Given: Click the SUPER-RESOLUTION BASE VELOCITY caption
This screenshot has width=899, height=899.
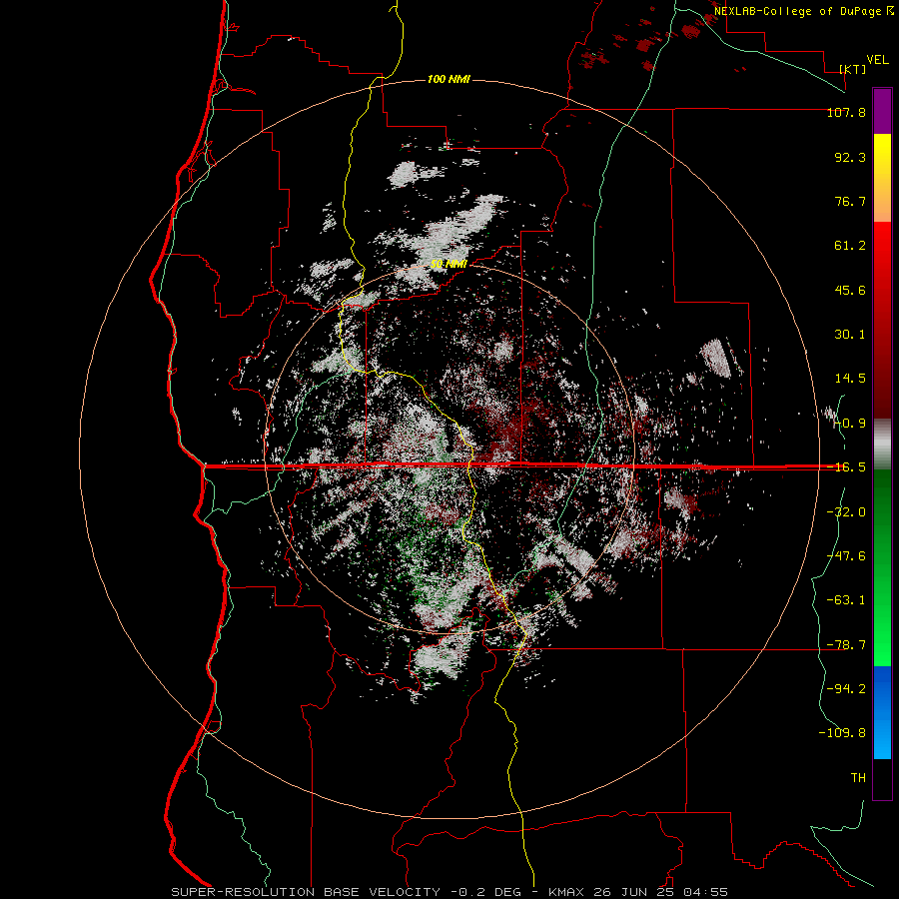Looking at the screenshot, I should (307, 892).
